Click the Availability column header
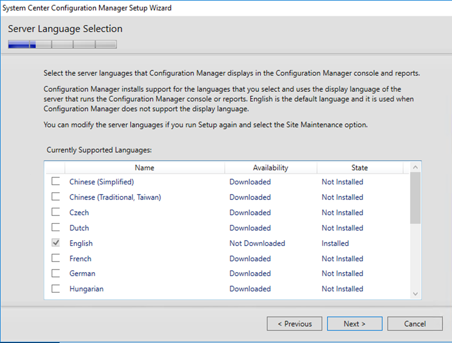452x343 pixels. coord(271,168)
